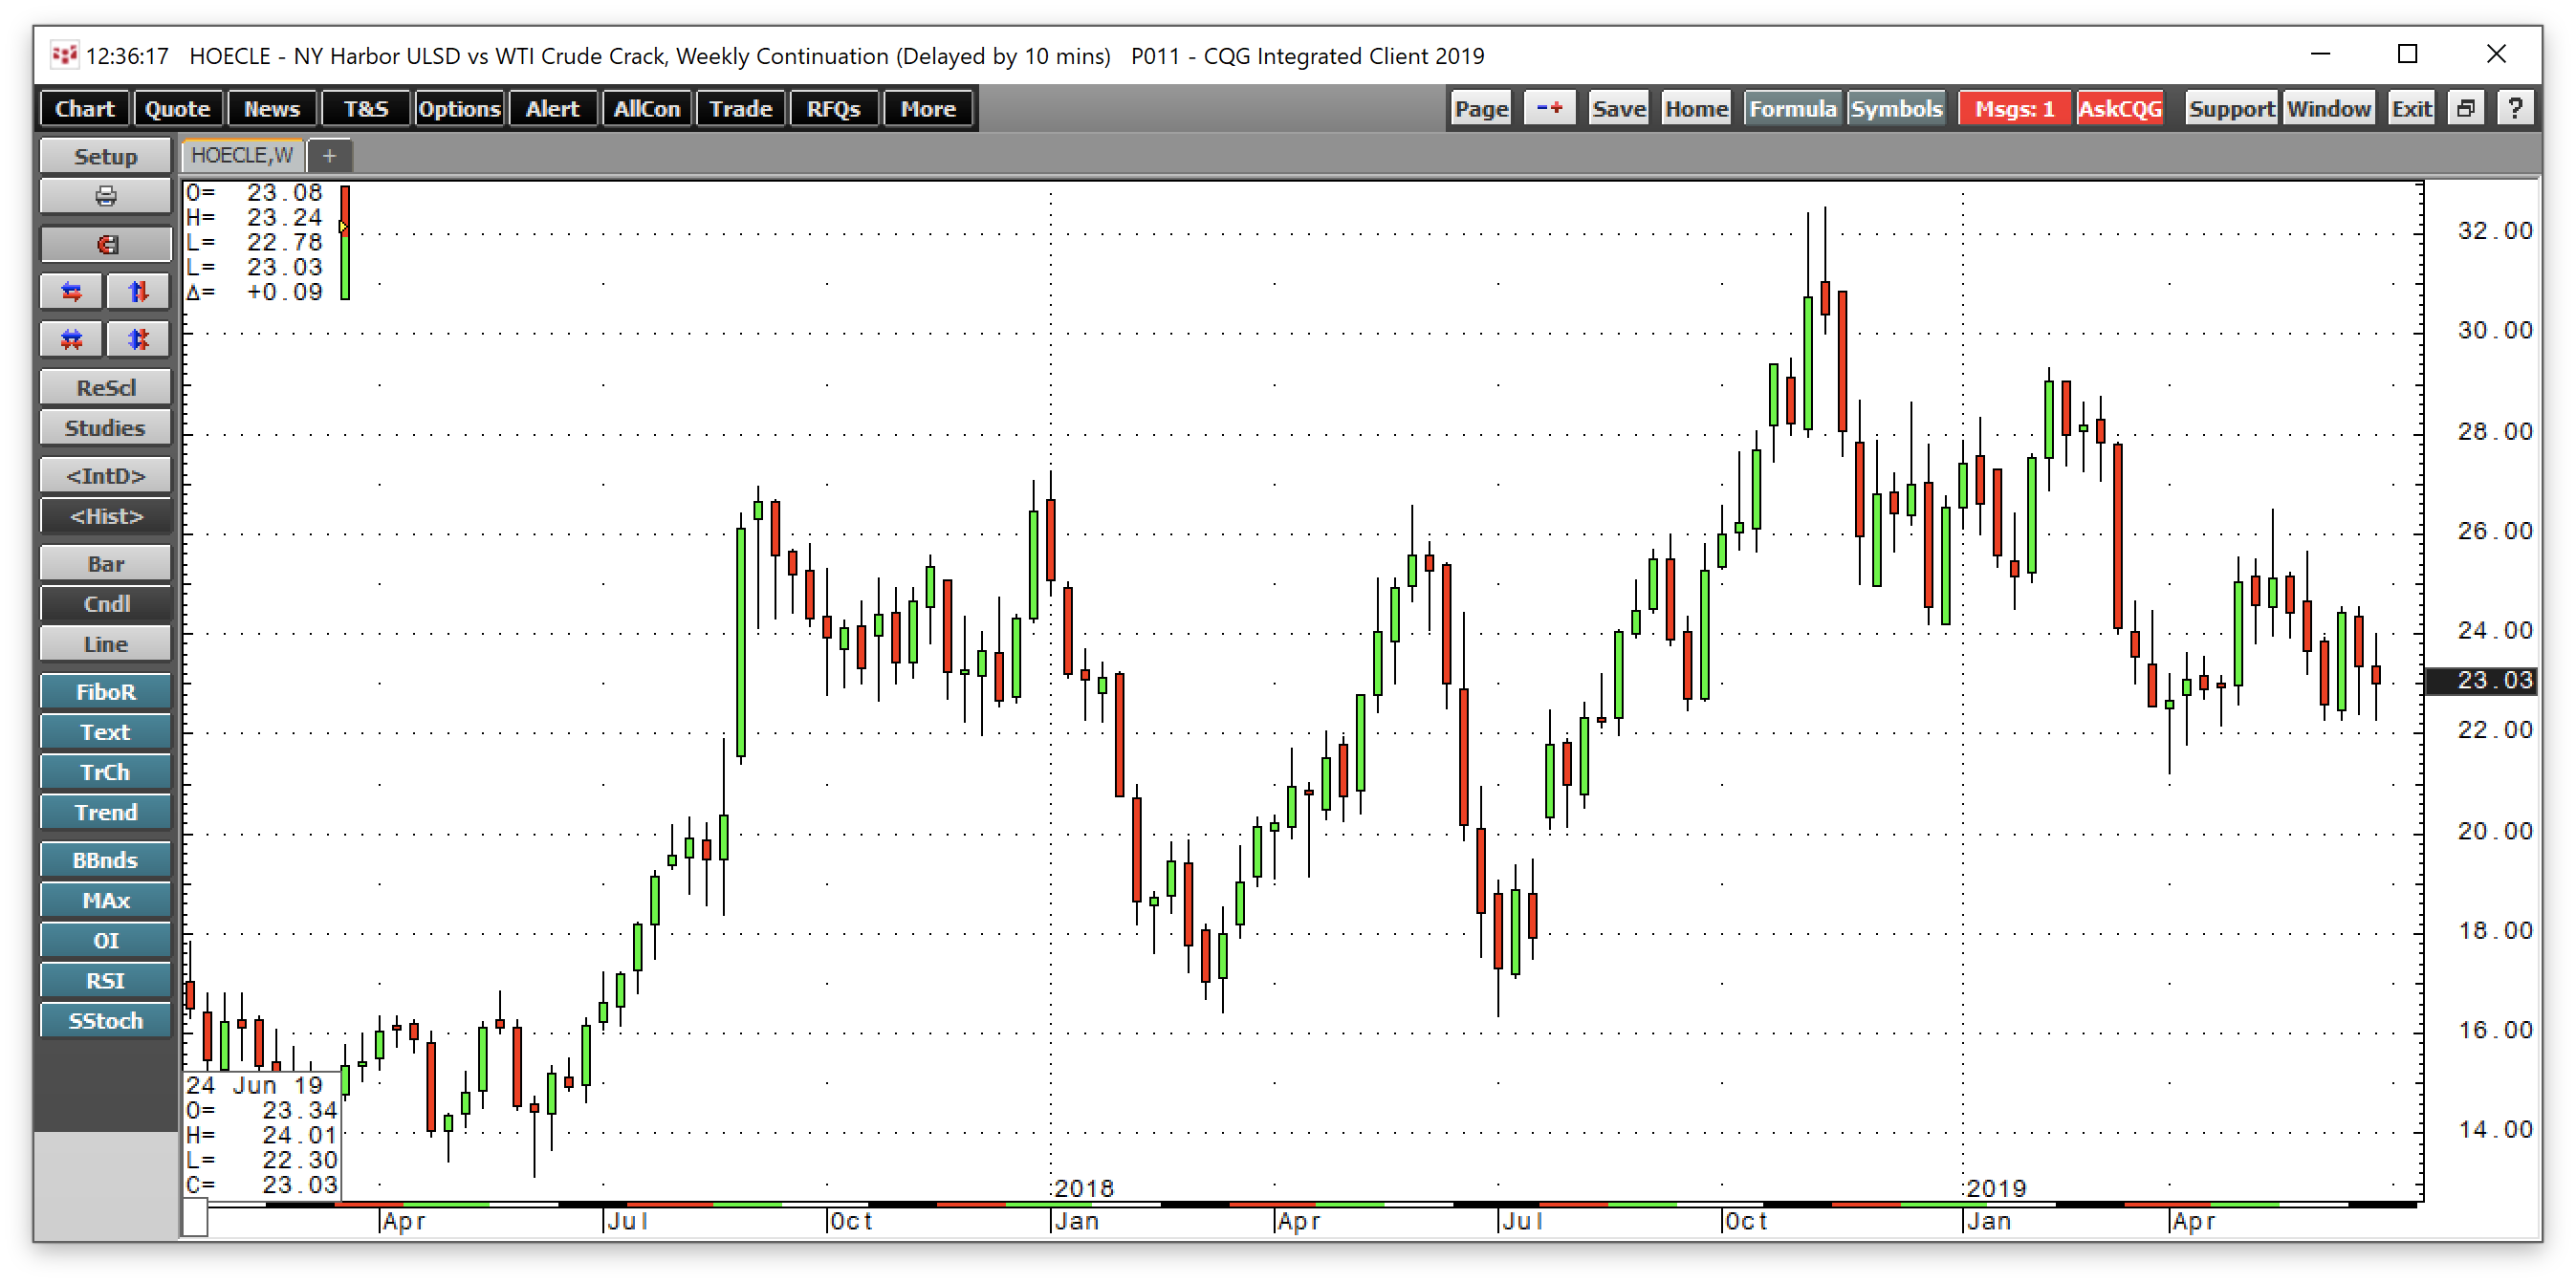The height and width of the screenshot is (1283, 2576).
Task: Click the '24 Jun 19' date readout
Action: pyautogui.click(x=254, y=1085)
